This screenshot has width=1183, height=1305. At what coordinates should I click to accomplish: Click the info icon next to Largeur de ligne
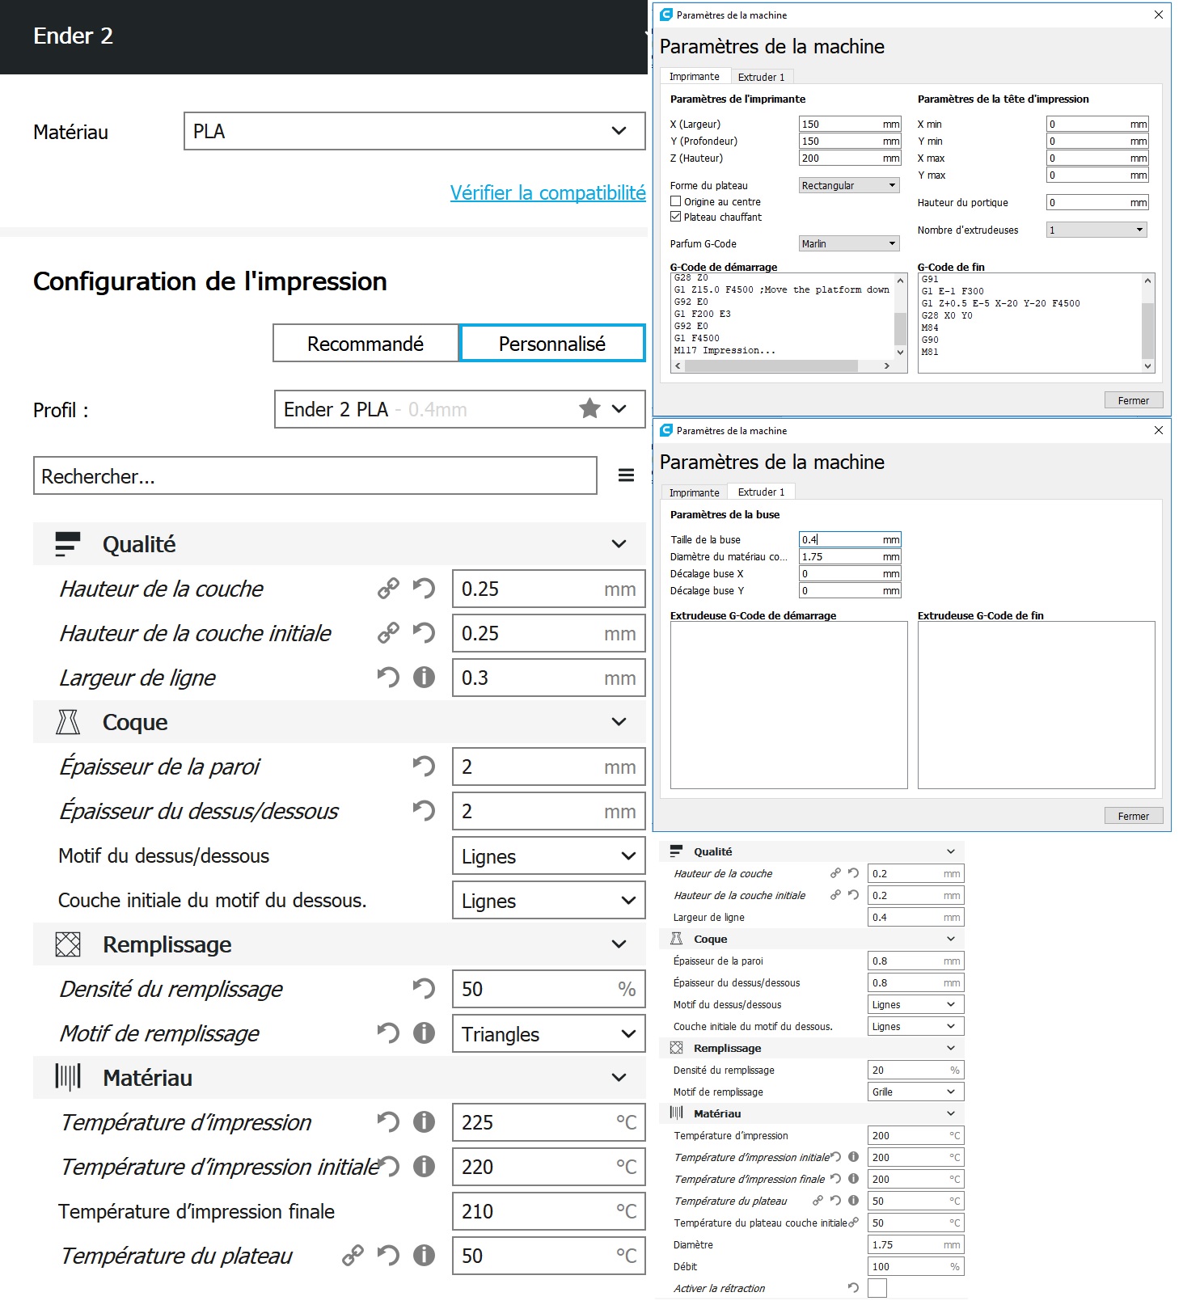424,678
